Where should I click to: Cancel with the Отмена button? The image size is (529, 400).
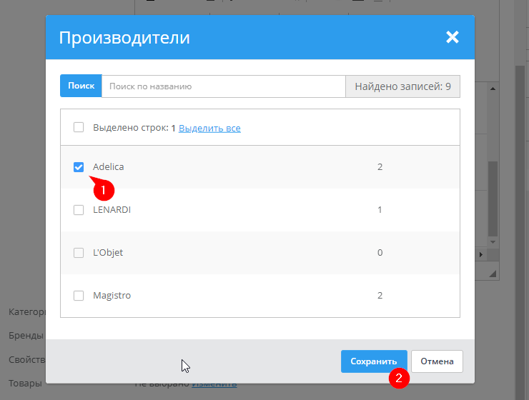437,361
